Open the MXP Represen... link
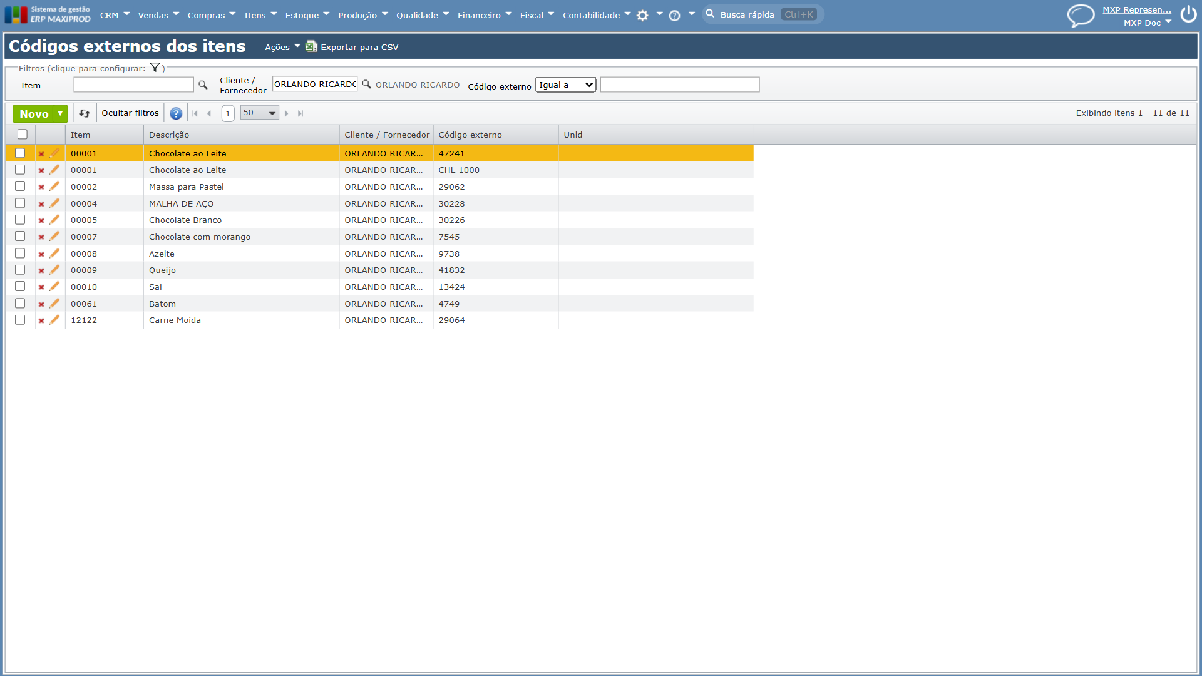The image size is (1202, 676). (x=1137, y=9)
